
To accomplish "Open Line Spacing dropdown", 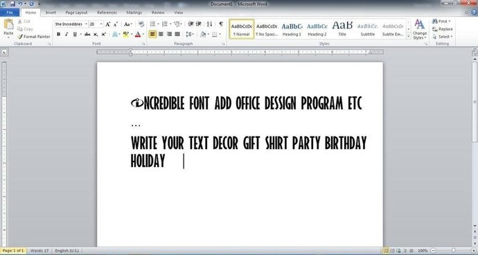I will click(190, 34).
